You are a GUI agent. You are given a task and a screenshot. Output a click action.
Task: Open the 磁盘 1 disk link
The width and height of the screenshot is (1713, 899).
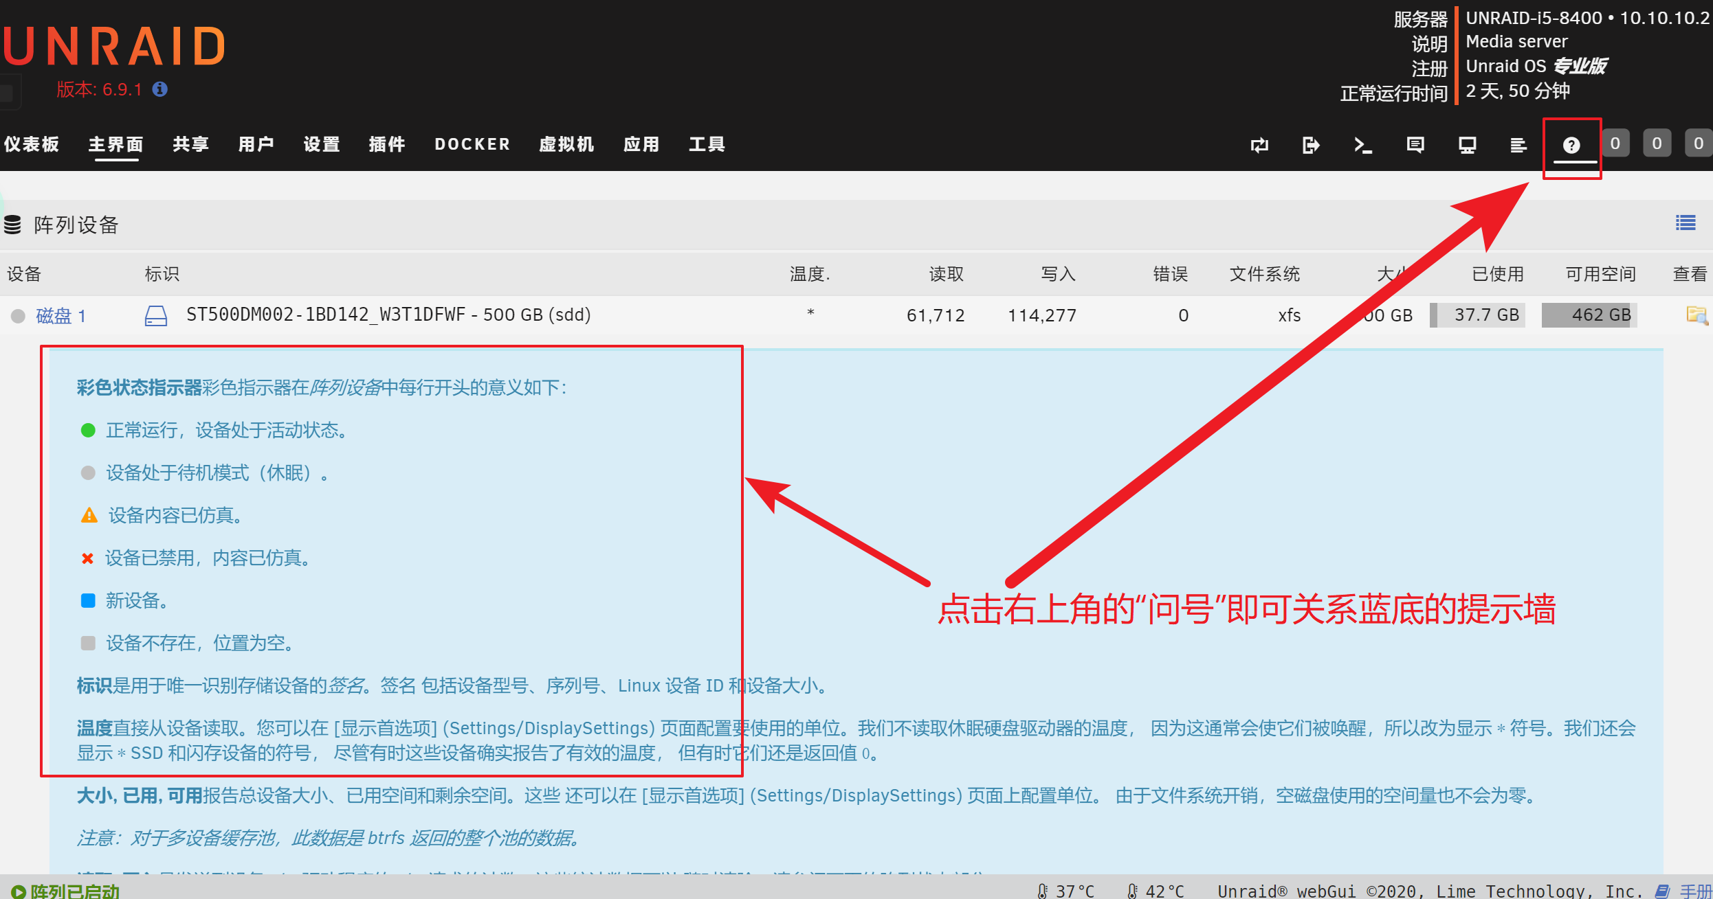pyautogui.click(x=60, y=316)
